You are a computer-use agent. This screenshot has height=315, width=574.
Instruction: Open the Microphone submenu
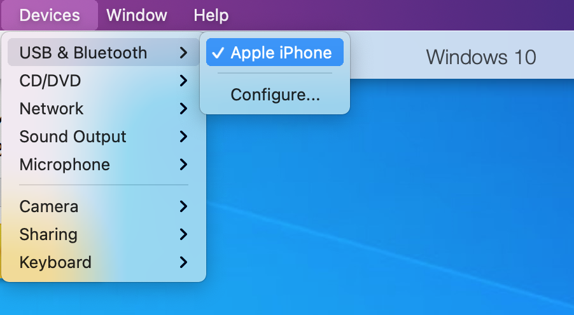(x=65, y=164)
